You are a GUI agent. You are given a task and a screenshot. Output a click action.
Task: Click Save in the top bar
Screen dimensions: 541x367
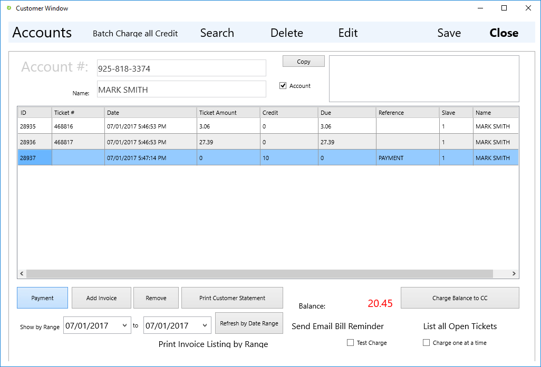(x=449, y=33)
